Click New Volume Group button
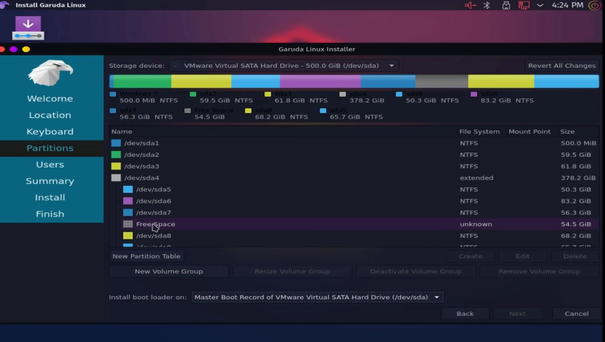Viewport: 605px width, 342px height. 169,271
